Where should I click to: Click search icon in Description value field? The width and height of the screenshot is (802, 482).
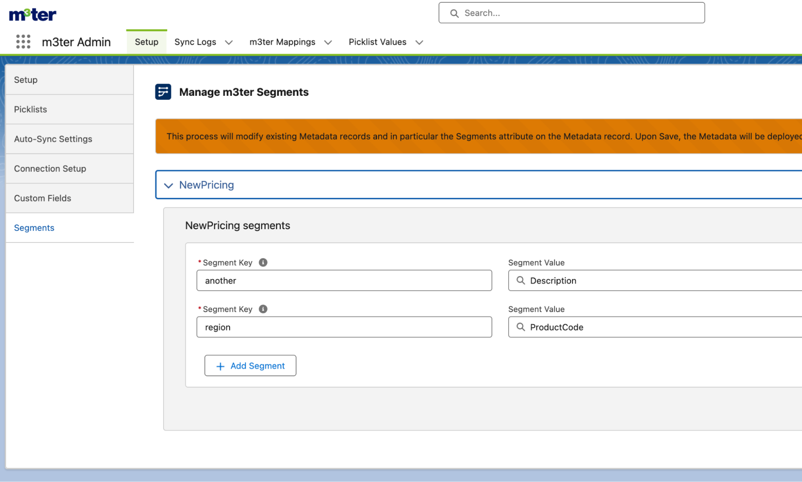click(x=520, y=280)
